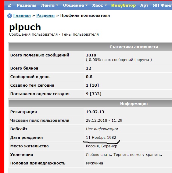Click the Сообщений в день label
This screenshot has width=172, height=173.
[30, 77]
